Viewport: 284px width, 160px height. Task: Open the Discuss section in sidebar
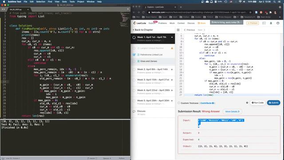(141, 111)
